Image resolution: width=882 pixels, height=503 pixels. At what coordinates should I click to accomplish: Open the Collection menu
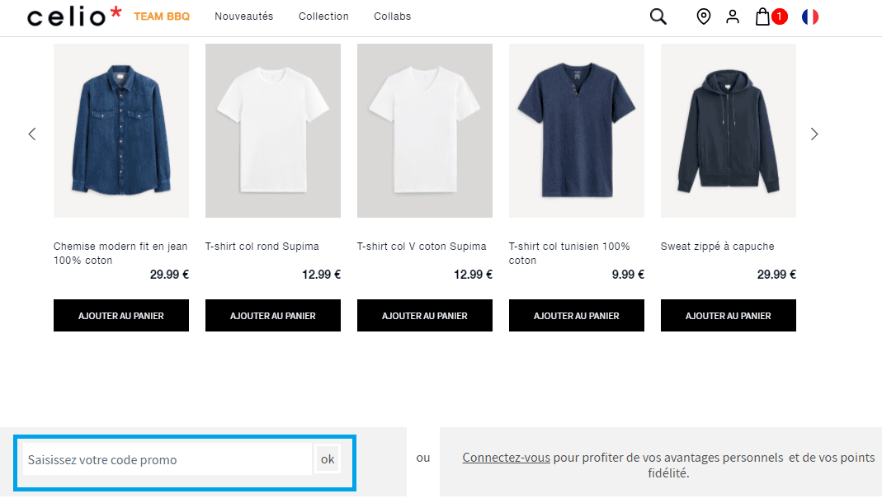(x=323, y=16)
